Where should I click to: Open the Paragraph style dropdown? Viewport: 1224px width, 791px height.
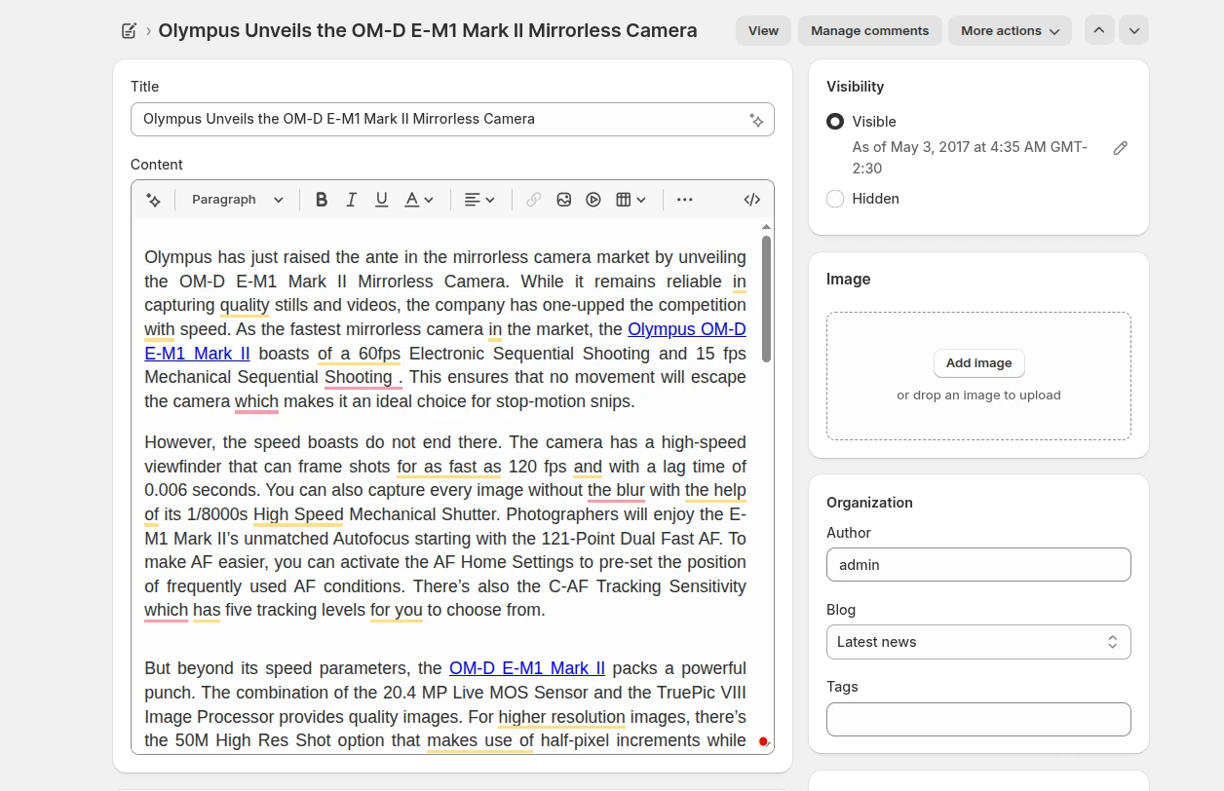click(x=238, y=200)
